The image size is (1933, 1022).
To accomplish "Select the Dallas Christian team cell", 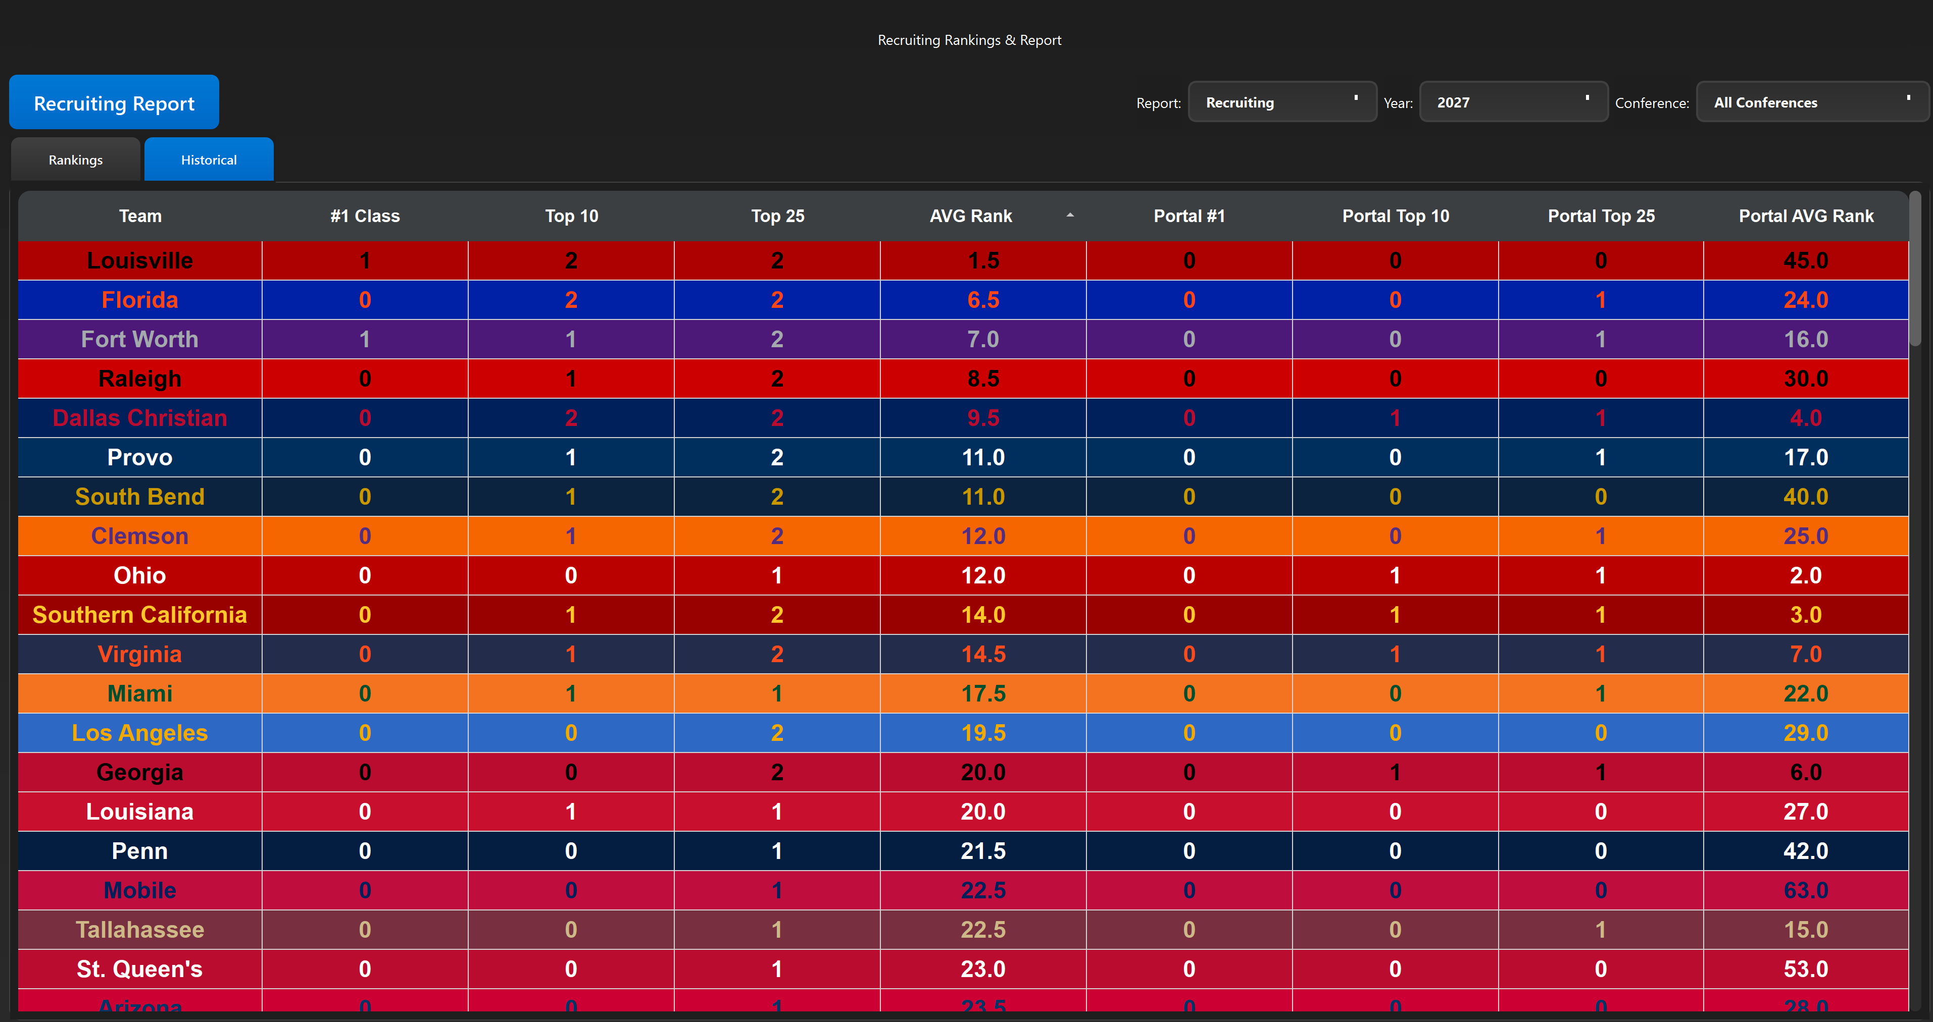I will (x=140, y=418).
